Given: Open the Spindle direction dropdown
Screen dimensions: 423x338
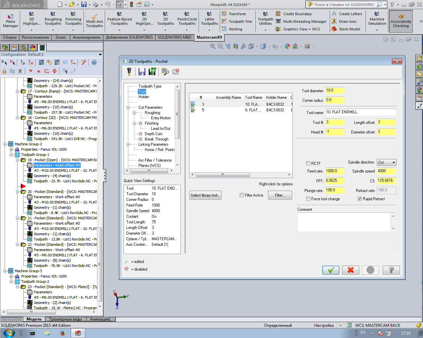Looking at the screenshot, I should (x=386, y=163).
